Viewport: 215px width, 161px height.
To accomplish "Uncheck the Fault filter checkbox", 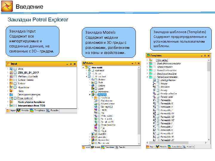I will pyautogui.click(x=96, y=134).
